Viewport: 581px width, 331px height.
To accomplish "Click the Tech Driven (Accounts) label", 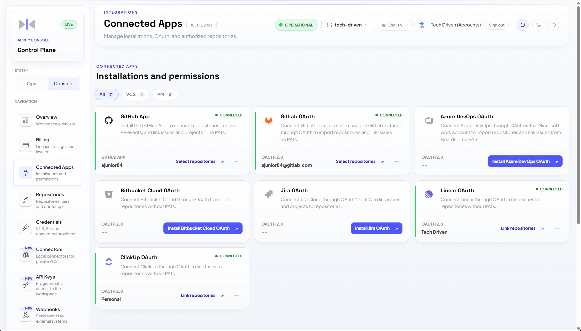I will click(456, 25).
